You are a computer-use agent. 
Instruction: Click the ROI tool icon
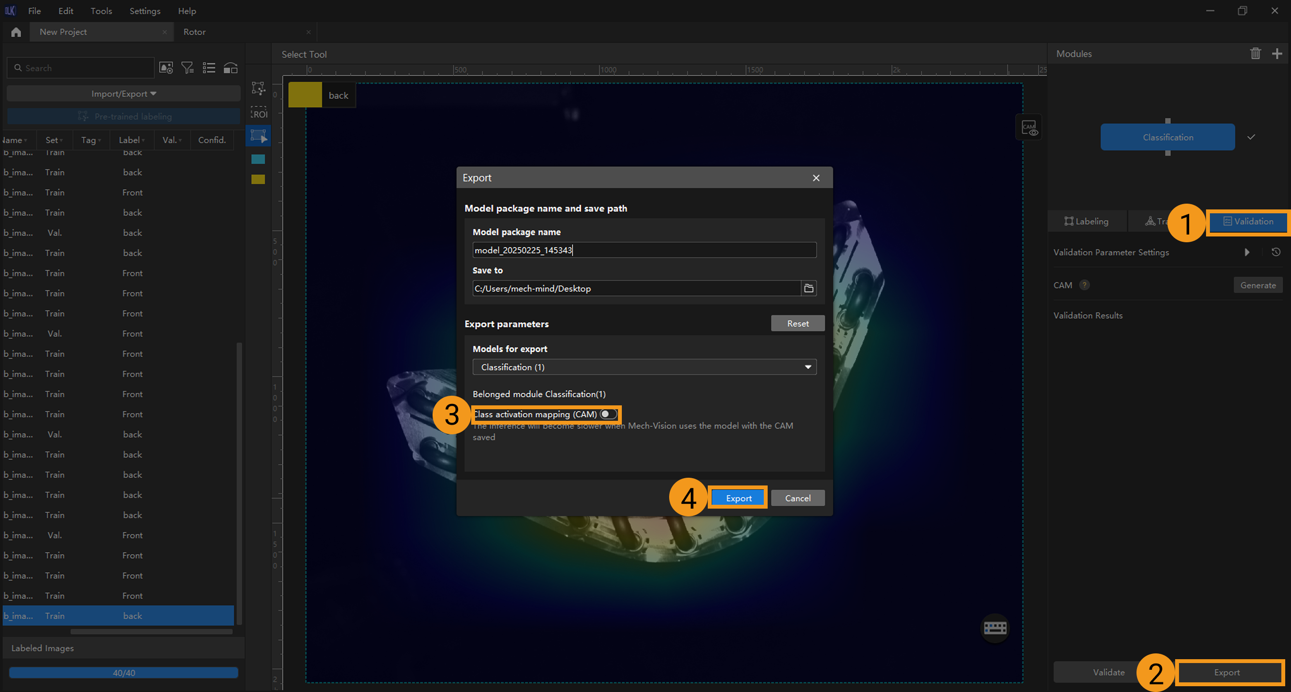(259, 112)
